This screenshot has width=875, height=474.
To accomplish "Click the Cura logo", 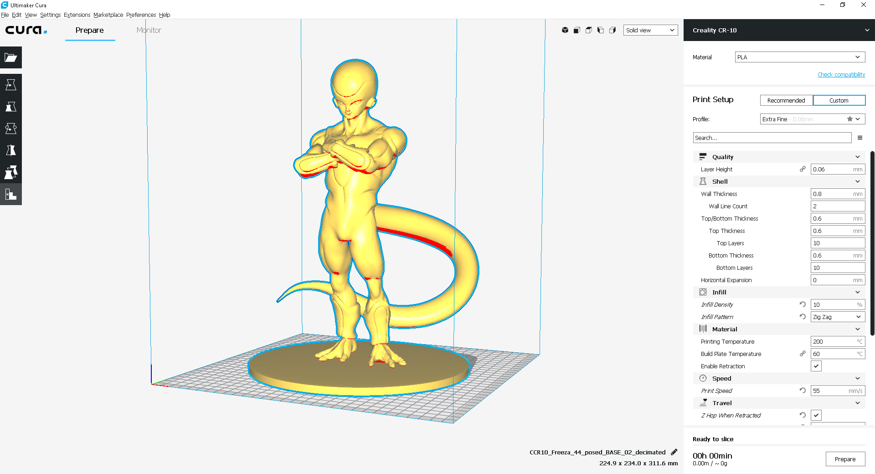I will (x=26, y=30).
